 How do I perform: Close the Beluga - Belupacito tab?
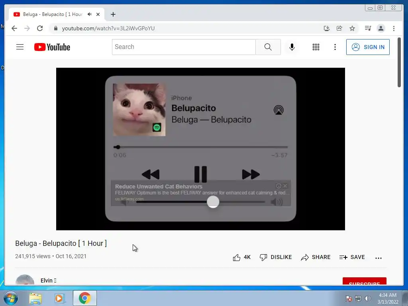pyautogui.click(x=98, y=14)
